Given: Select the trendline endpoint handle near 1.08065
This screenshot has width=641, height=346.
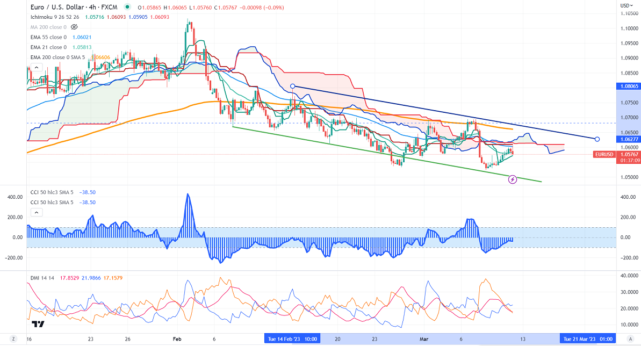Looking at the screenshot, I should [293, 86].
